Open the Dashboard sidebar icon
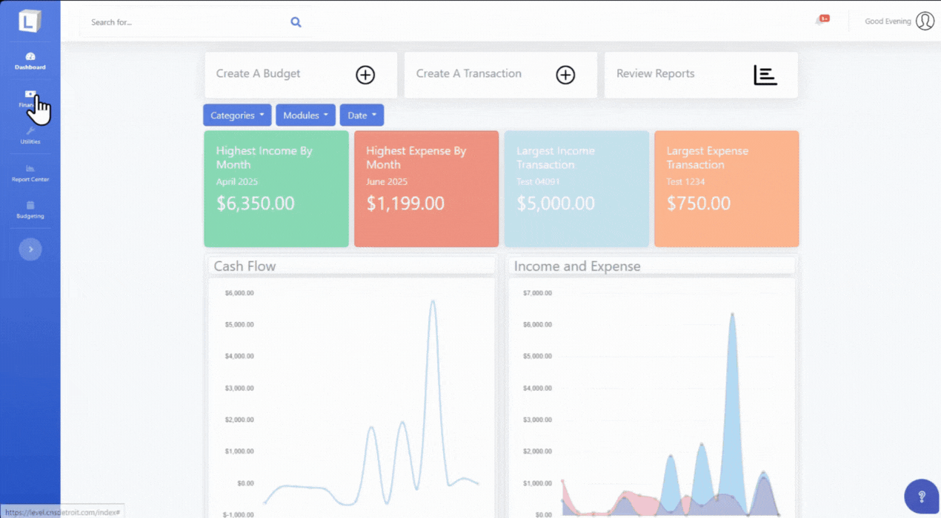The width and height of the screenshot is (941, 518). click(x=30, y=57)
